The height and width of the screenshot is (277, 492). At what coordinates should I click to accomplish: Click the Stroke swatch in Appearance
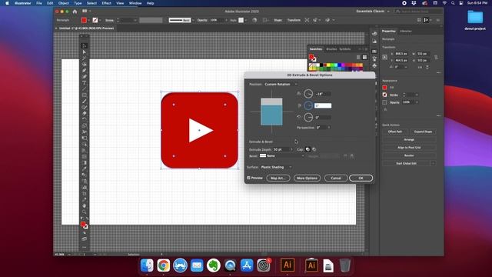[384, 95]
